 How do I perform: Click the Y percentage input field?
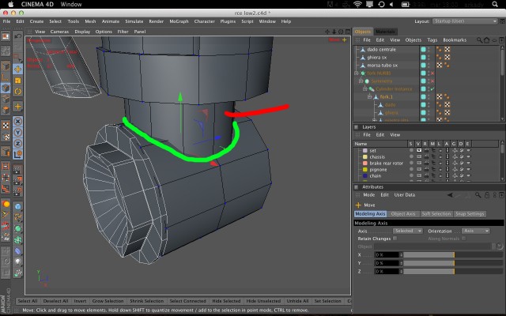[387, 263]
